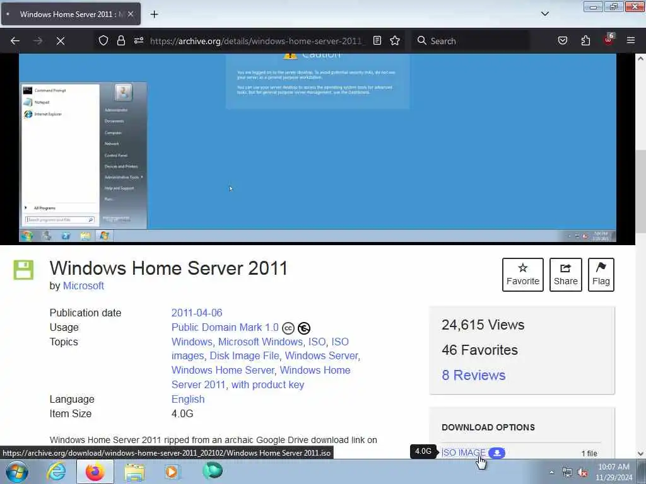Open the green round app in taskbar
The image size is (646, 484).
point(213,471)
